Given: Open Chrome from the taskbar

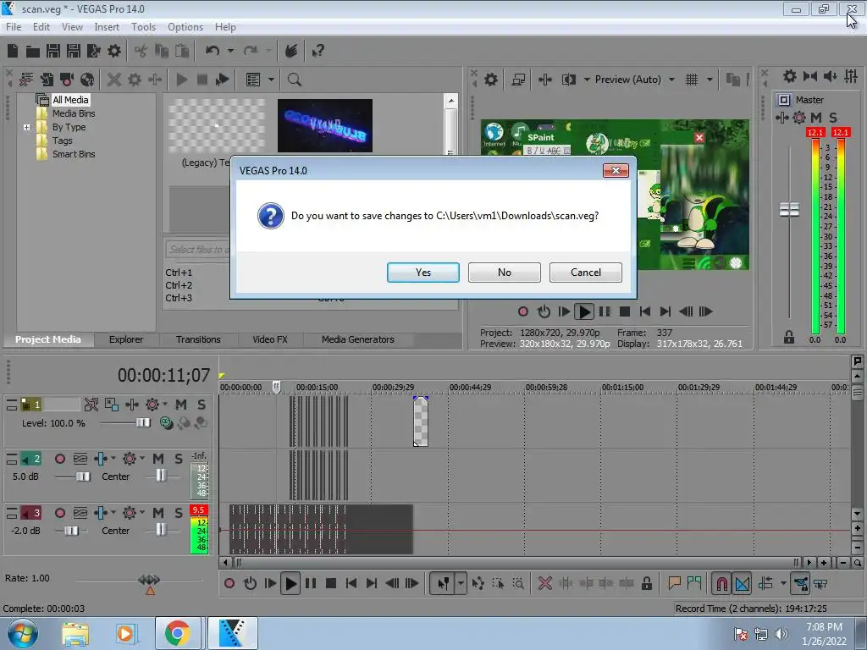Looking at the screenshot, I should point(178,633).
